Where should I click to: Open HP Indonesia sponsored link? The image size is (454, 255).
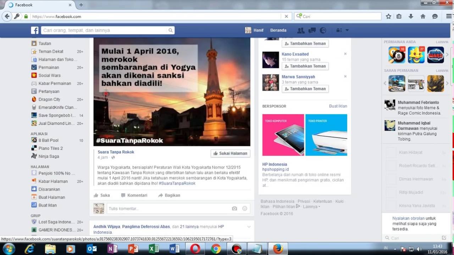(x=275, y=164)
